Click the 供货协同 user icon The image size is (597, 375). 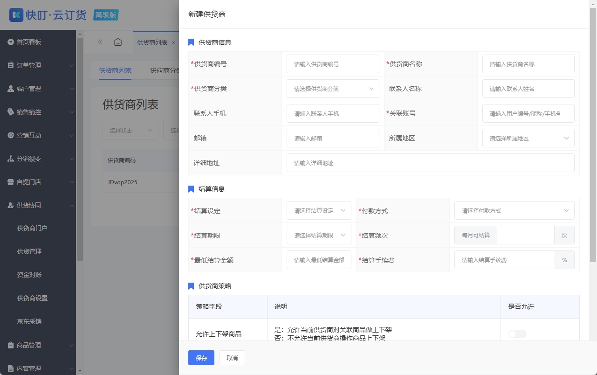tap(11, 205)
